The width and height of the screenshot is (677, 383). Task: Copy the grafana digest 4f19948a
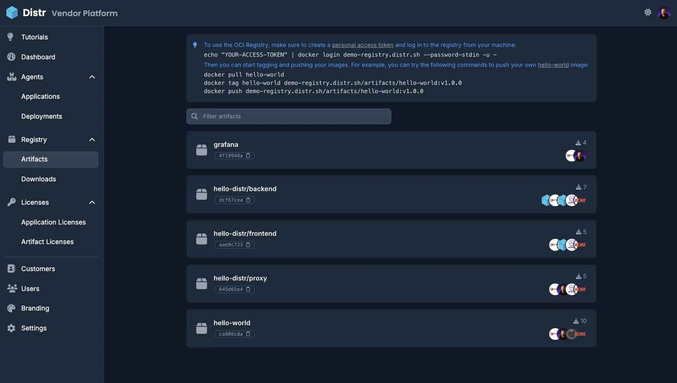pyautogui.click(x=248, y=155)
